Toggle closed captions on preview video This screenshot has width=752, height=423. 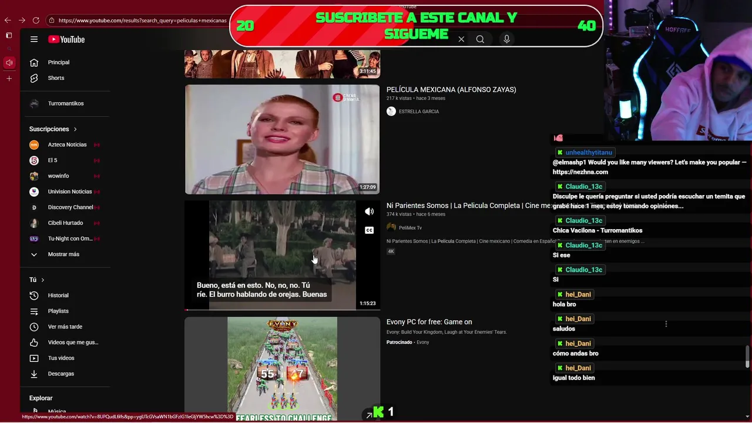pyautogui.click(x=369, y=230)
